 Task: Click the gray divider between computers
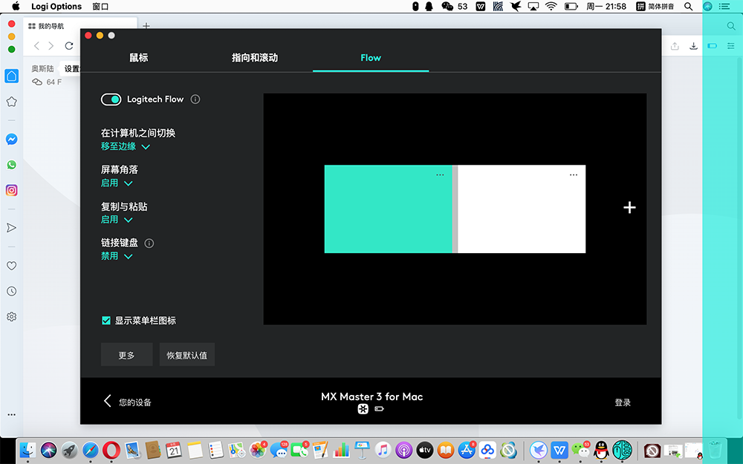click(455, 209)
